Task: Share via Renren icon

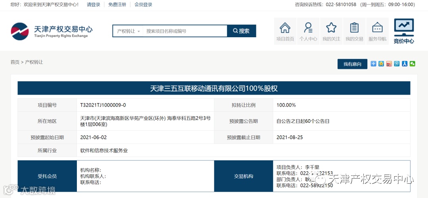Action: (x=405, y=63)
